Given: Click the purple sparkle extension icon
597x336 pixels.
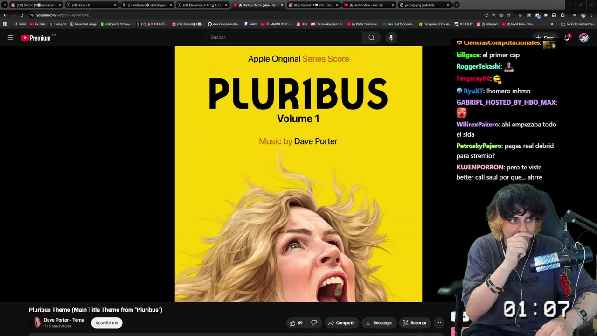Looking at the screenshot, I should click(546, 15).
